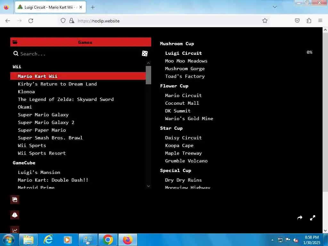The image size is (328, 246).
Task: Load the Toad's Factory course
Action: (x=185, y=76)
